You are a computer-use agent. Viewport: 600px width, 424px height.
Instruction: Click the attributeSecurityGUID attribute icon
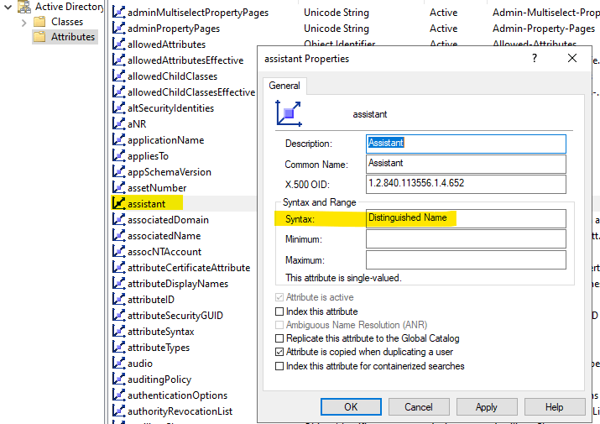point(118,315)
